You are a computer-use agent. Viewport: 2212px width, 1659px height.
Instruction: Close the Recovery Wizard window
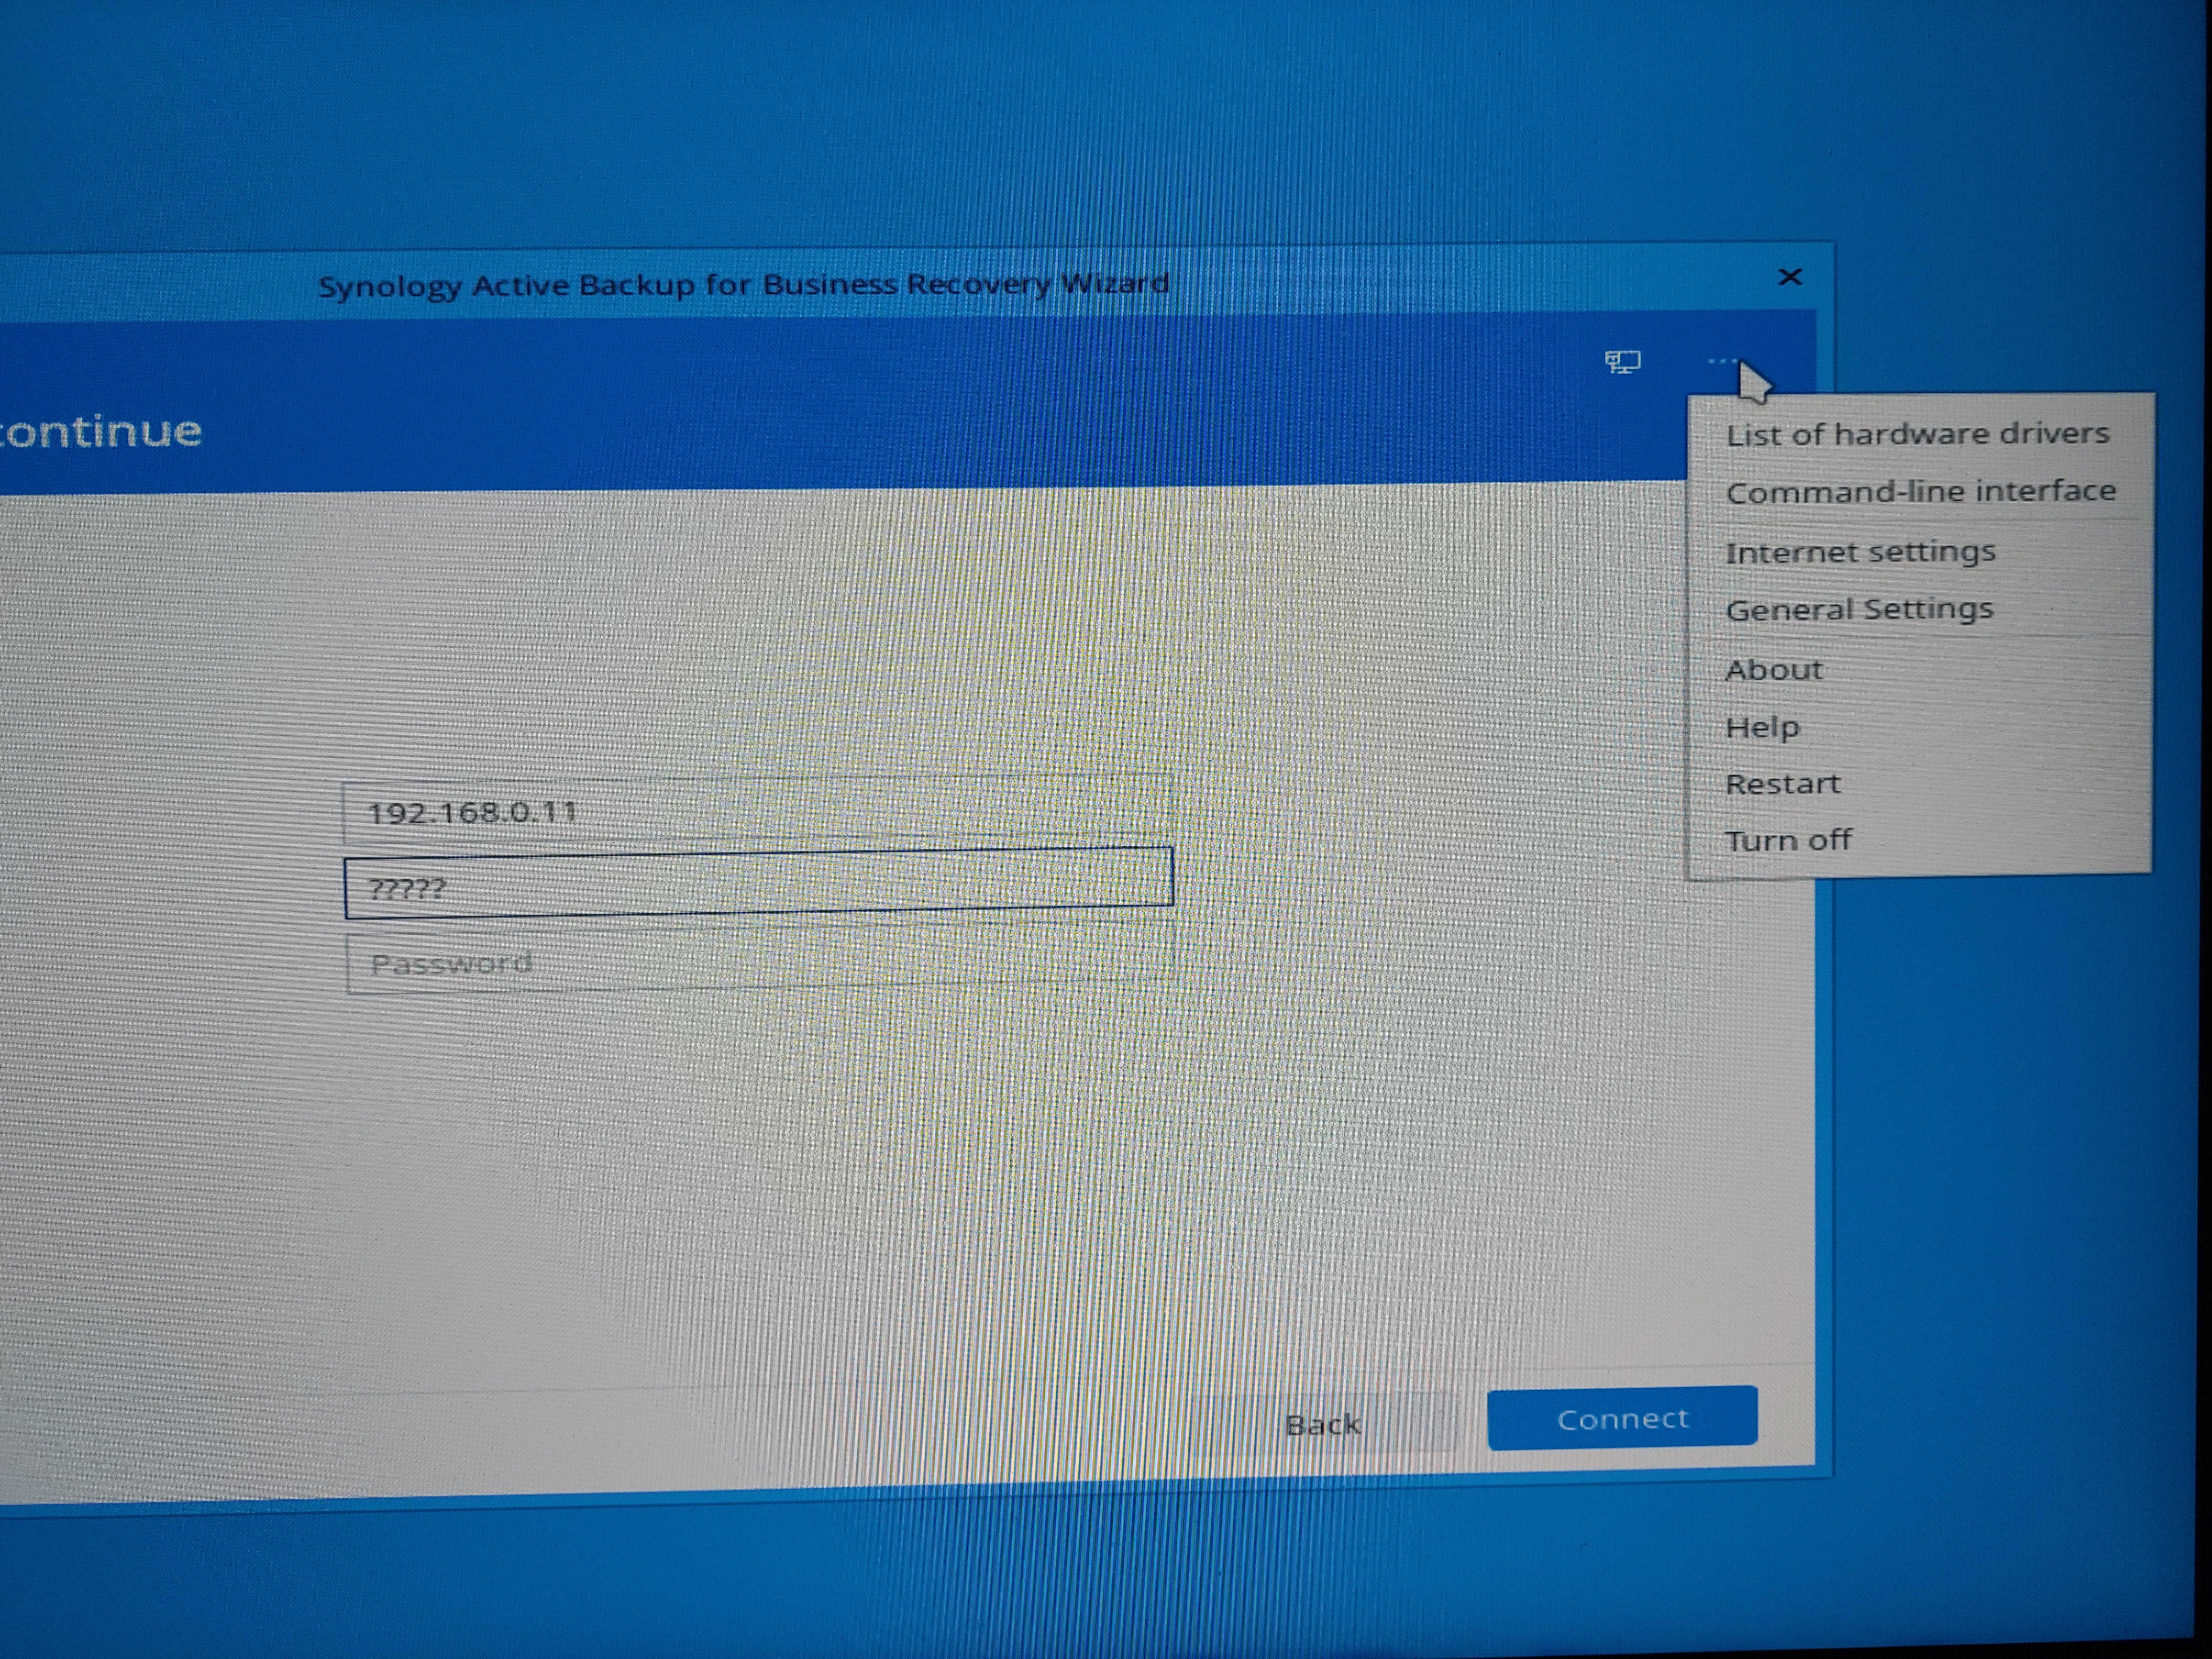click(x=1790, y=277)
